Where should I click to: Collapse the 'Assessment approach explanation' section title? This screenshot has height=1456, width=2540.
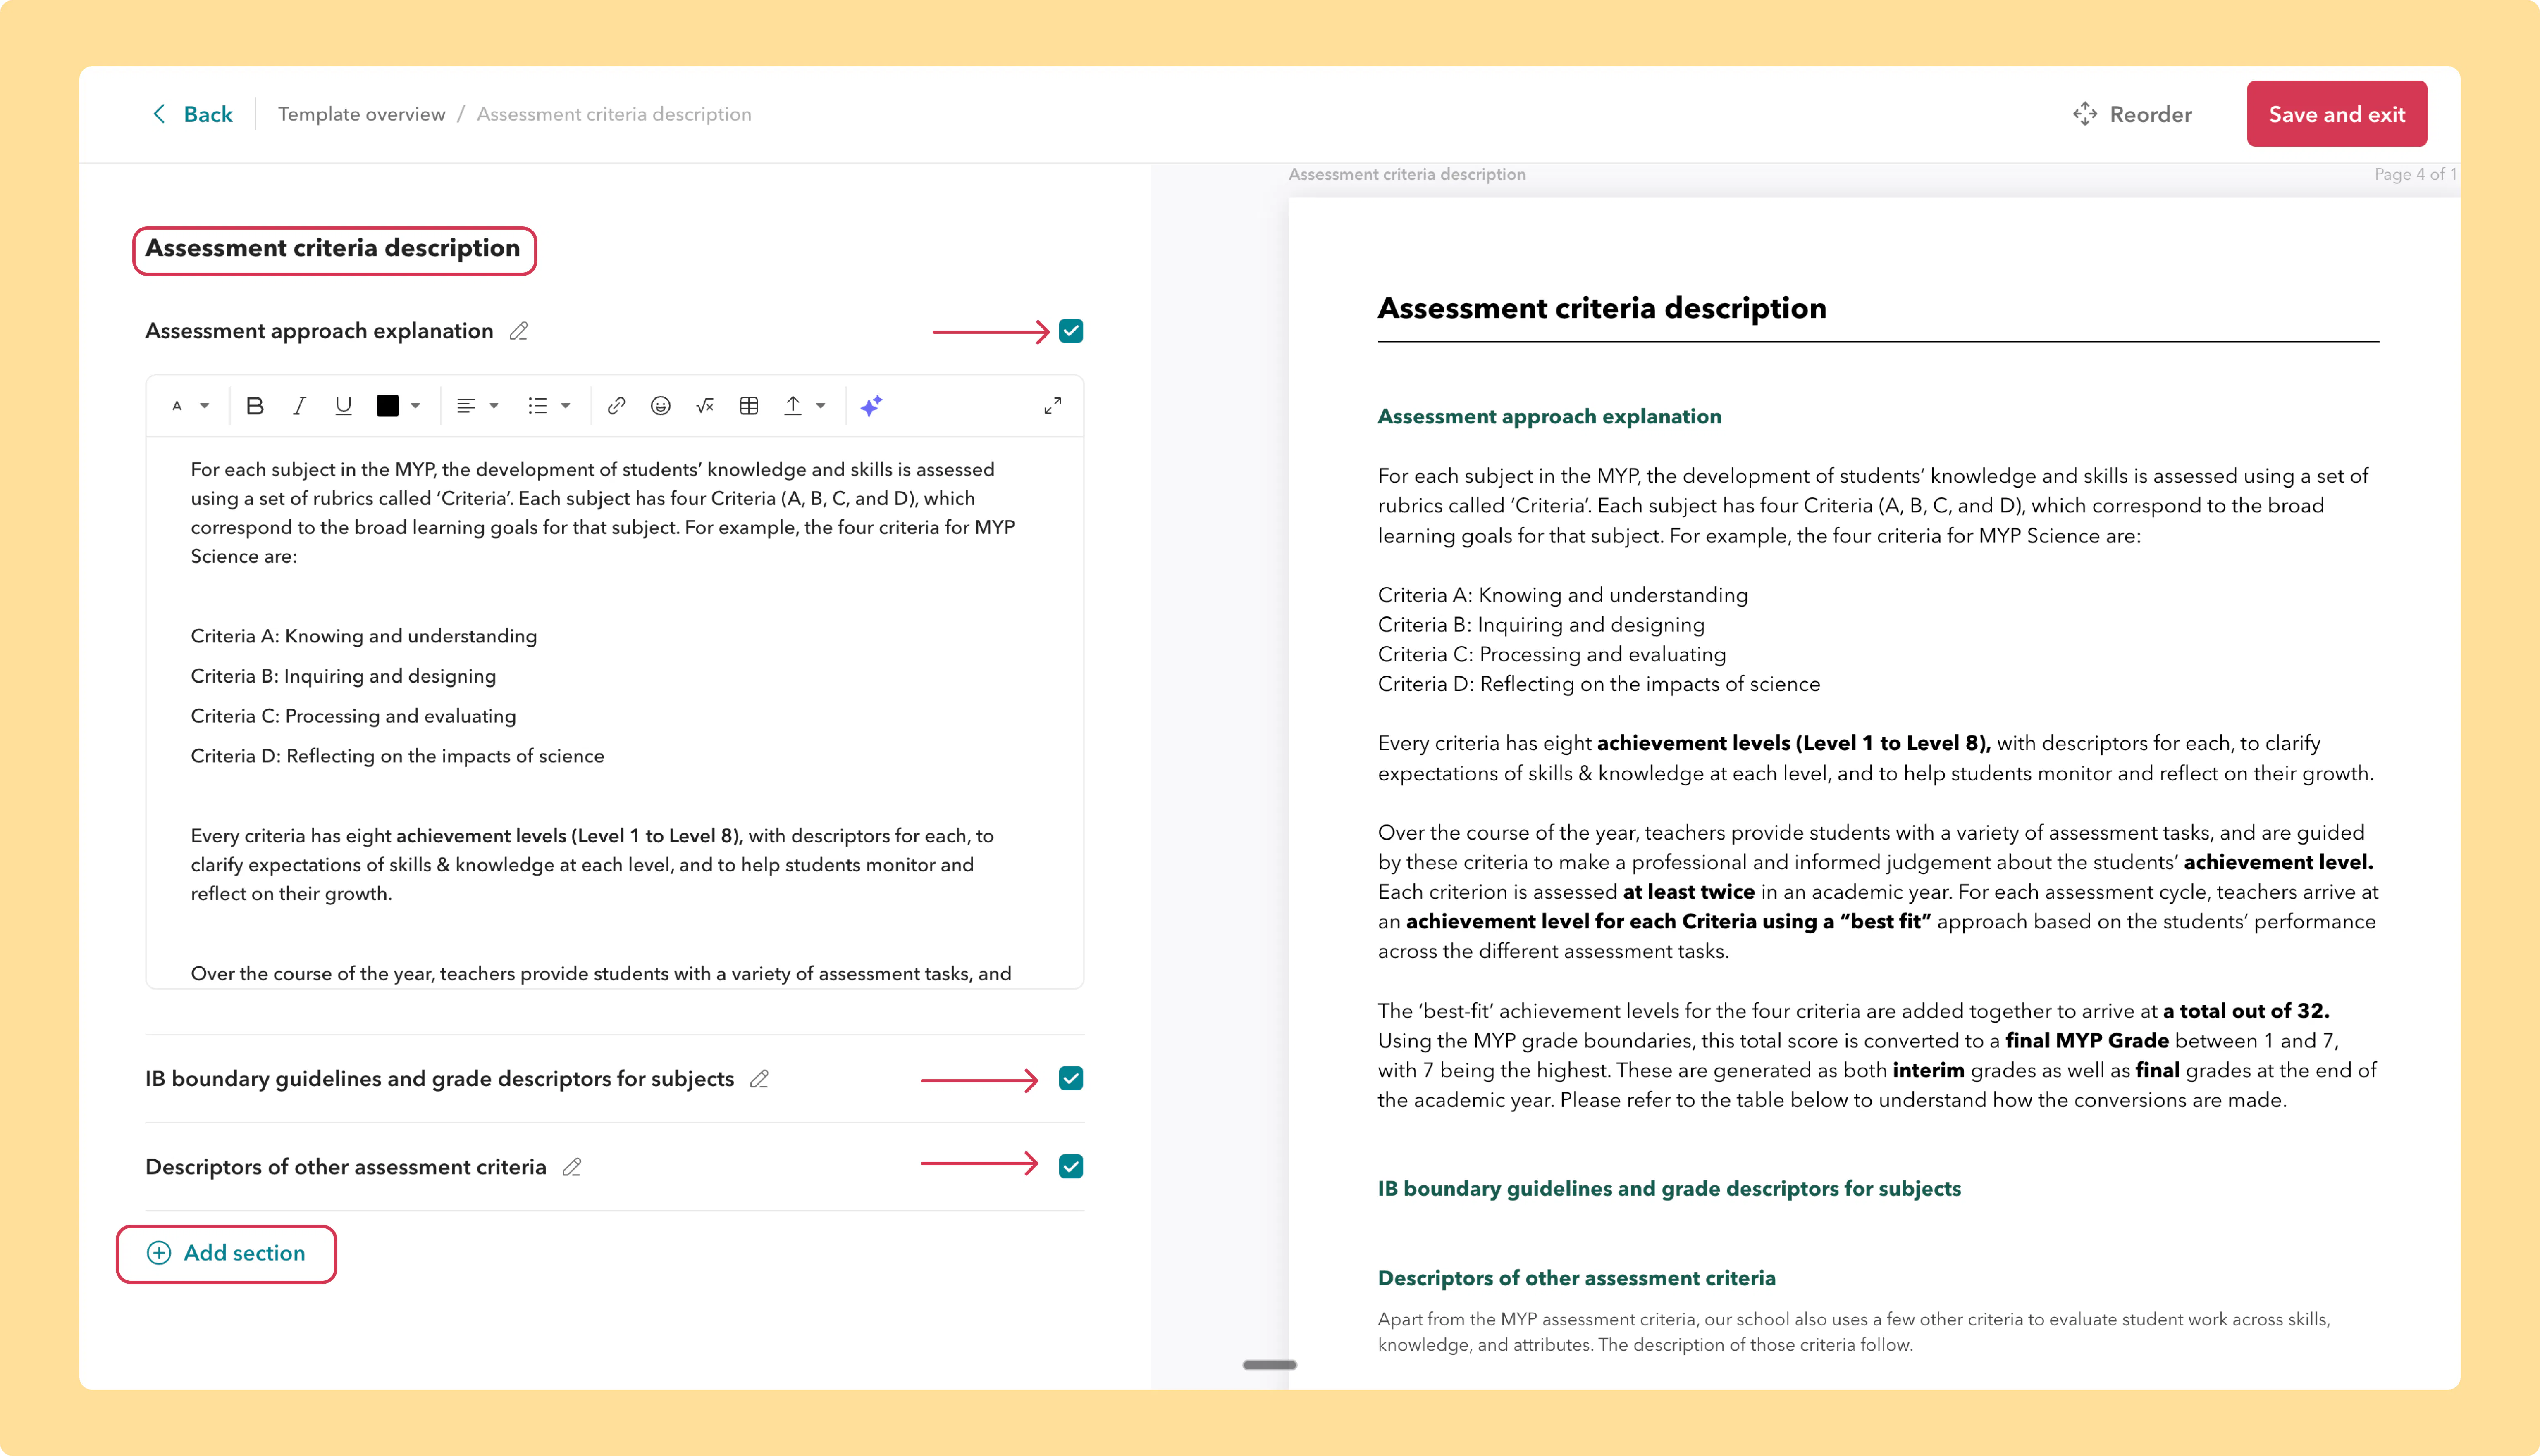point(319,331)
